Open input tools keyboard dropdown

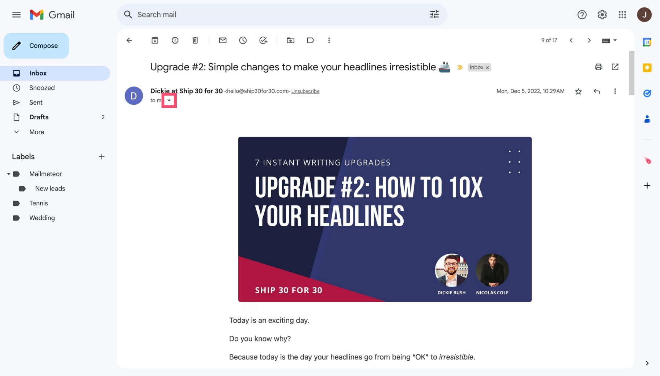point(609,40)
